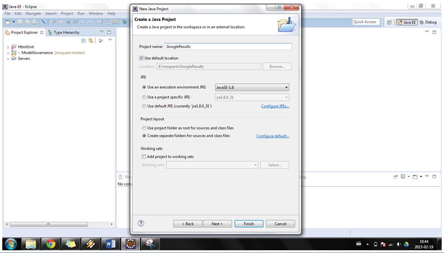Open the Configure JREs link

[x=275, y=106]
